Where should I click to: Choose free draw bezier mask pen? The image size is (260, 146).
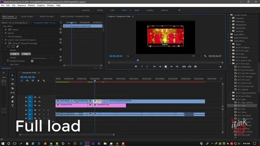[17, 47]
